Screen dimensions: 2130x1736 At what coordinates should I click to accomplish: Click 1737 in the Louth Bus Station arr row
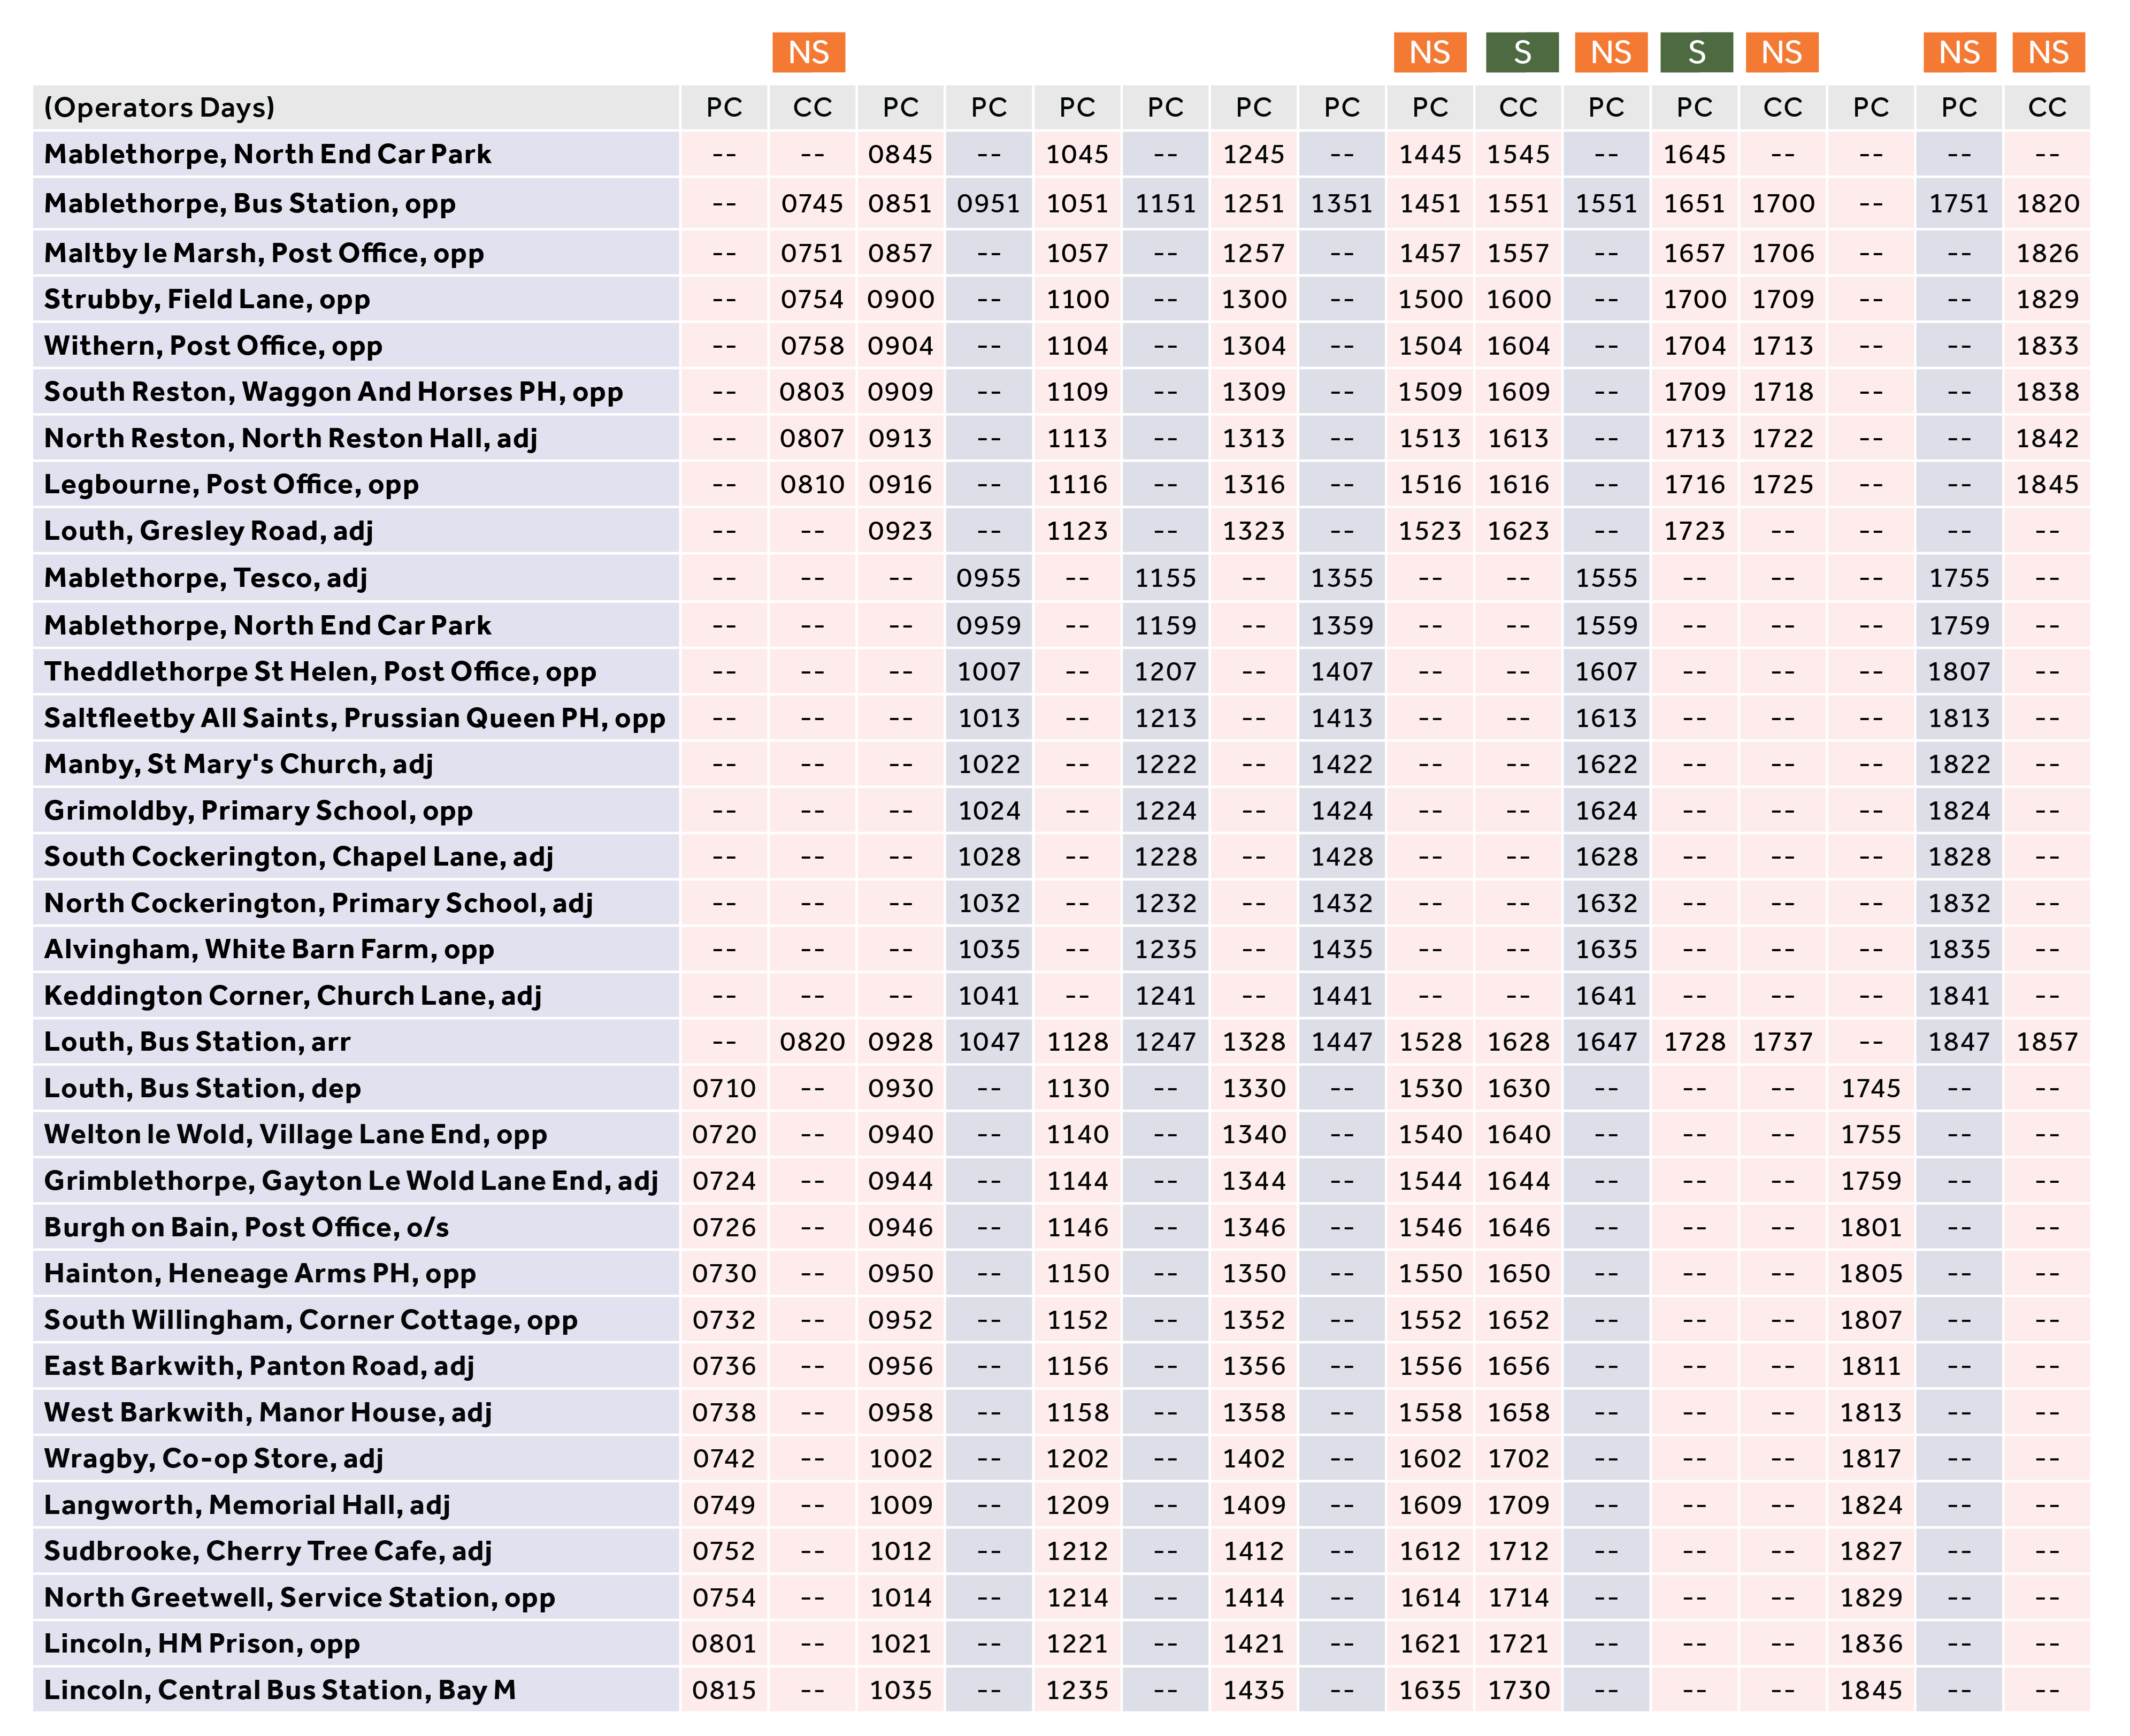pyautogui.click(x=1782, y=1042)
